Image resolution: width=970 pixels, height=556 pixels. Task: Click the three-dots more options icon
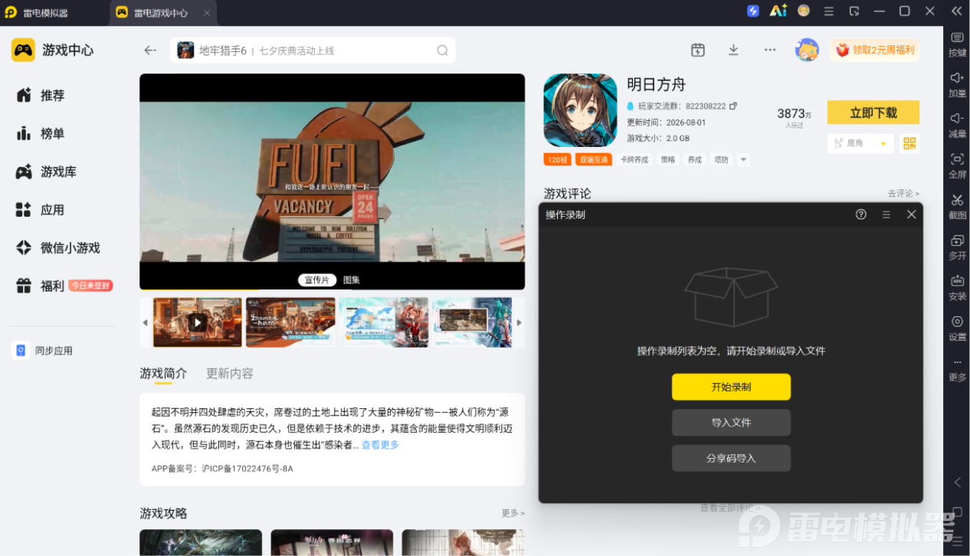(x=770, y=50)
